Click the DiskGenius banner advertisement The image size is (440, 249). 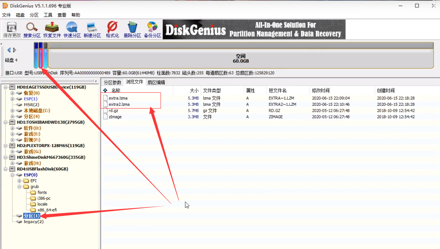coord(254,29)
